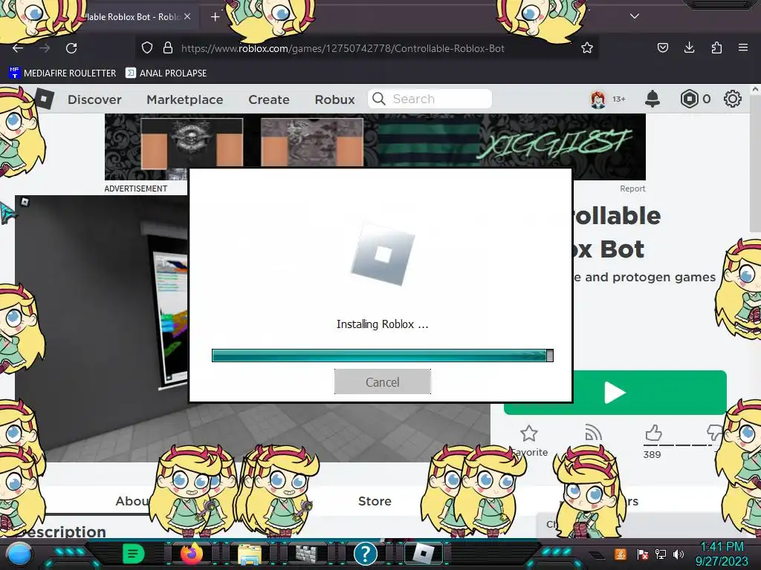Click the browser forward arrow

click(x=45, y=48)
